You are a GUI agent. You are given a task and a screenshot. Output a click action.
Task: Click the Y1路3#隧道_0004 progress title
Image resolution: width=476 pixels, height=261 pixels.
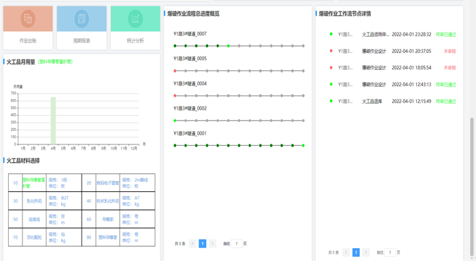pyautogui.click(x=190, y=83)
